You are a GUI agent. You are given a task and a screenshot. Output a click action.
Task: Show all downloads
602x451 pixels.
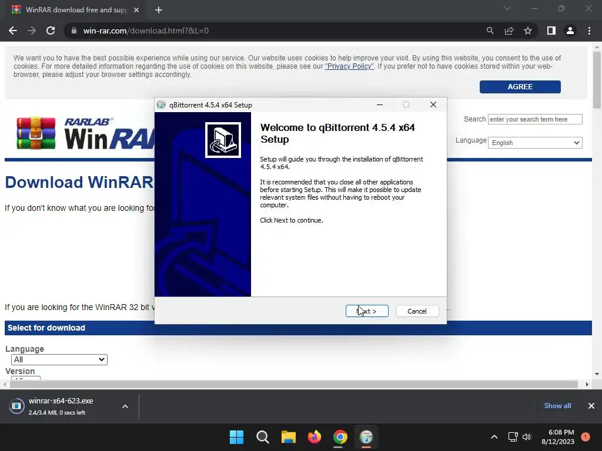point(557,405)
